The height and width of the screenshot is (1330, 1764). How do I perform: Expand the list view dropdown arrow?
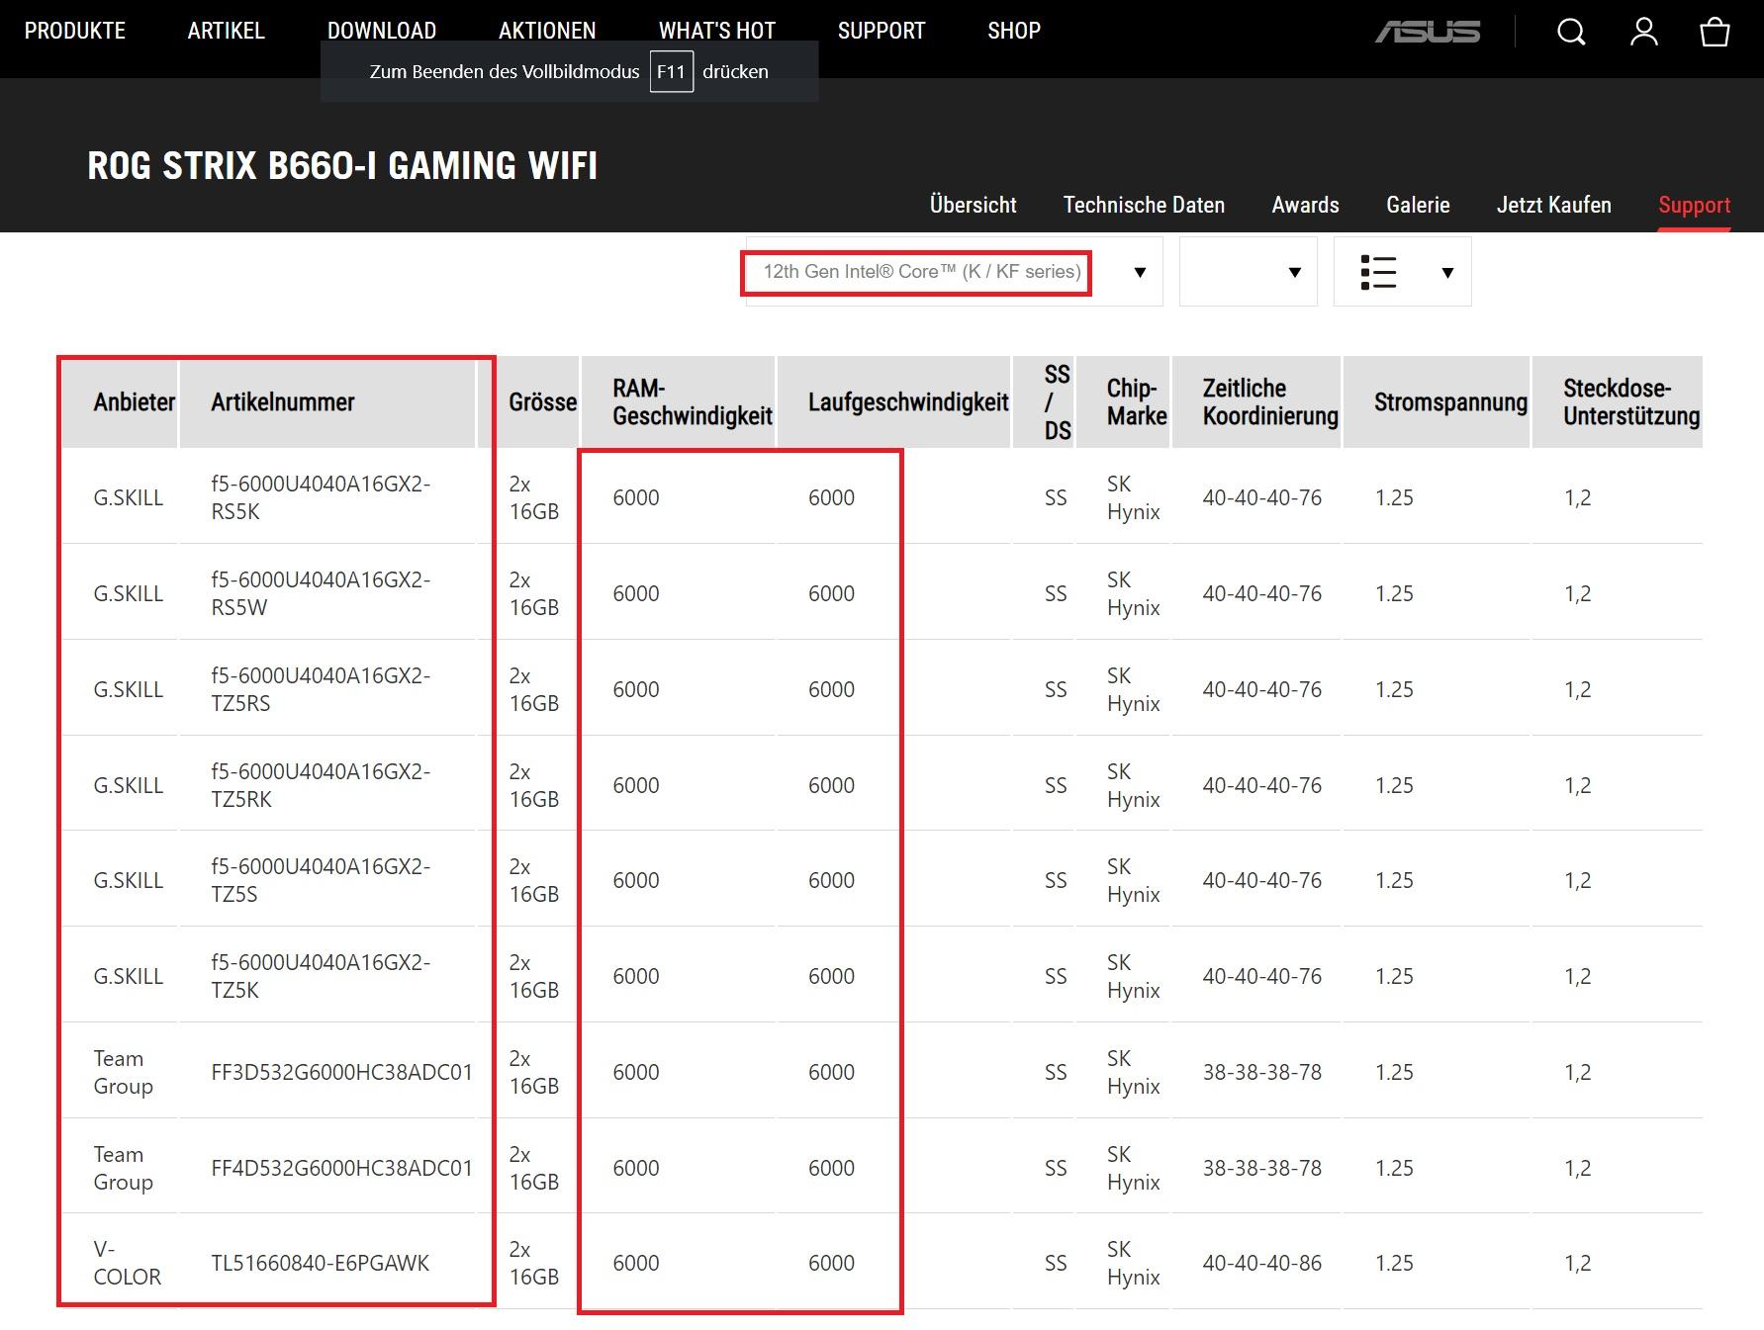(1447, 273)
